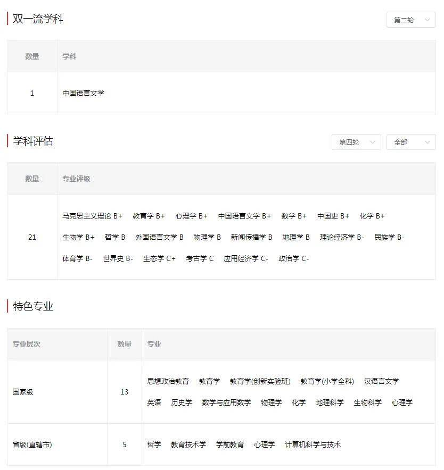Click 体育学 B- rating
This screenshot has height=470, width=444.
click(x=77, y=259)
